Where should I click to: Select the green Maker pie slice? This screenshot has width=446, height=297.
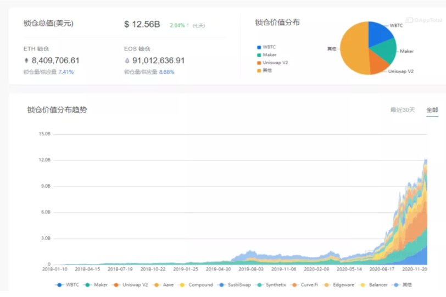tap(386, 51)
